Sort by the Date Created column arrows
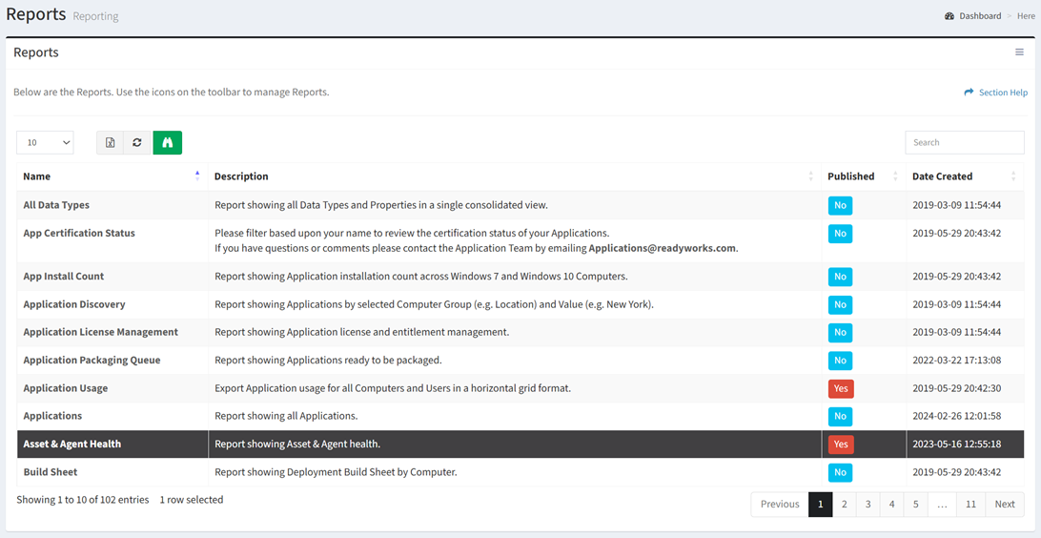The image size is (1041, 538). (1013, 176)
